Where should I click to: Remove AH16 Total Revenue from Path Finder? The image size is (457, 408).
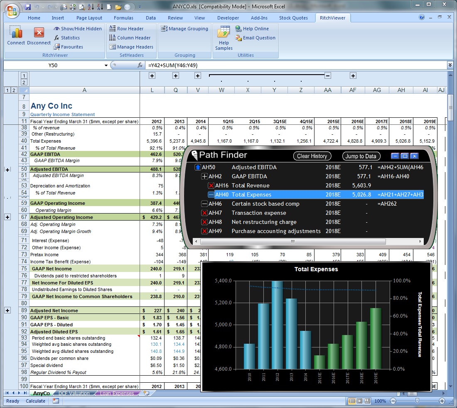click(211, 185)
